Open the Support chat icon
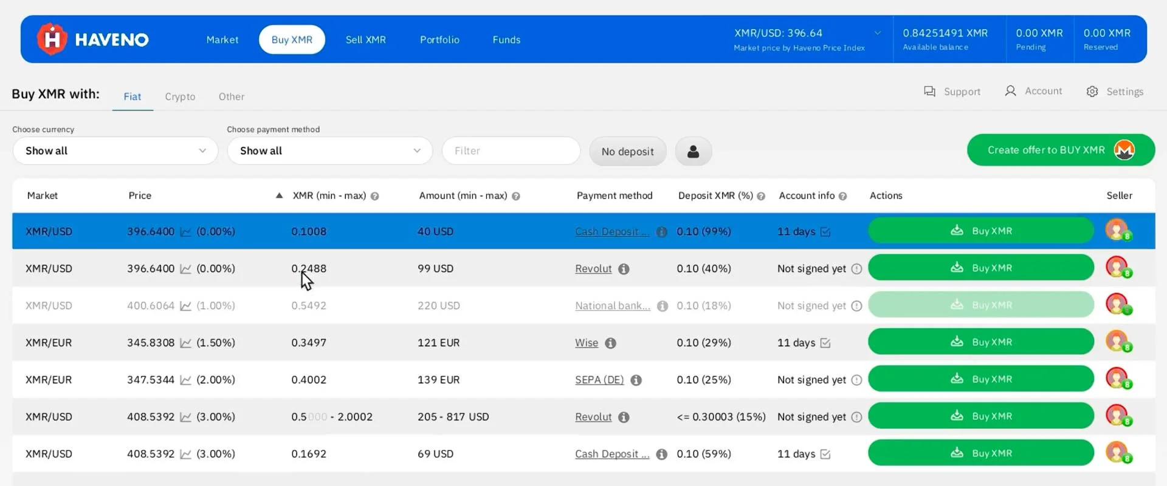The height and width of the screenshot is (486, 1167). point(929,91)
